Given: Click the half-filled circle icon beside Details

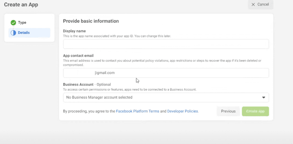Looking at the screenshot, I should point(13,33).
